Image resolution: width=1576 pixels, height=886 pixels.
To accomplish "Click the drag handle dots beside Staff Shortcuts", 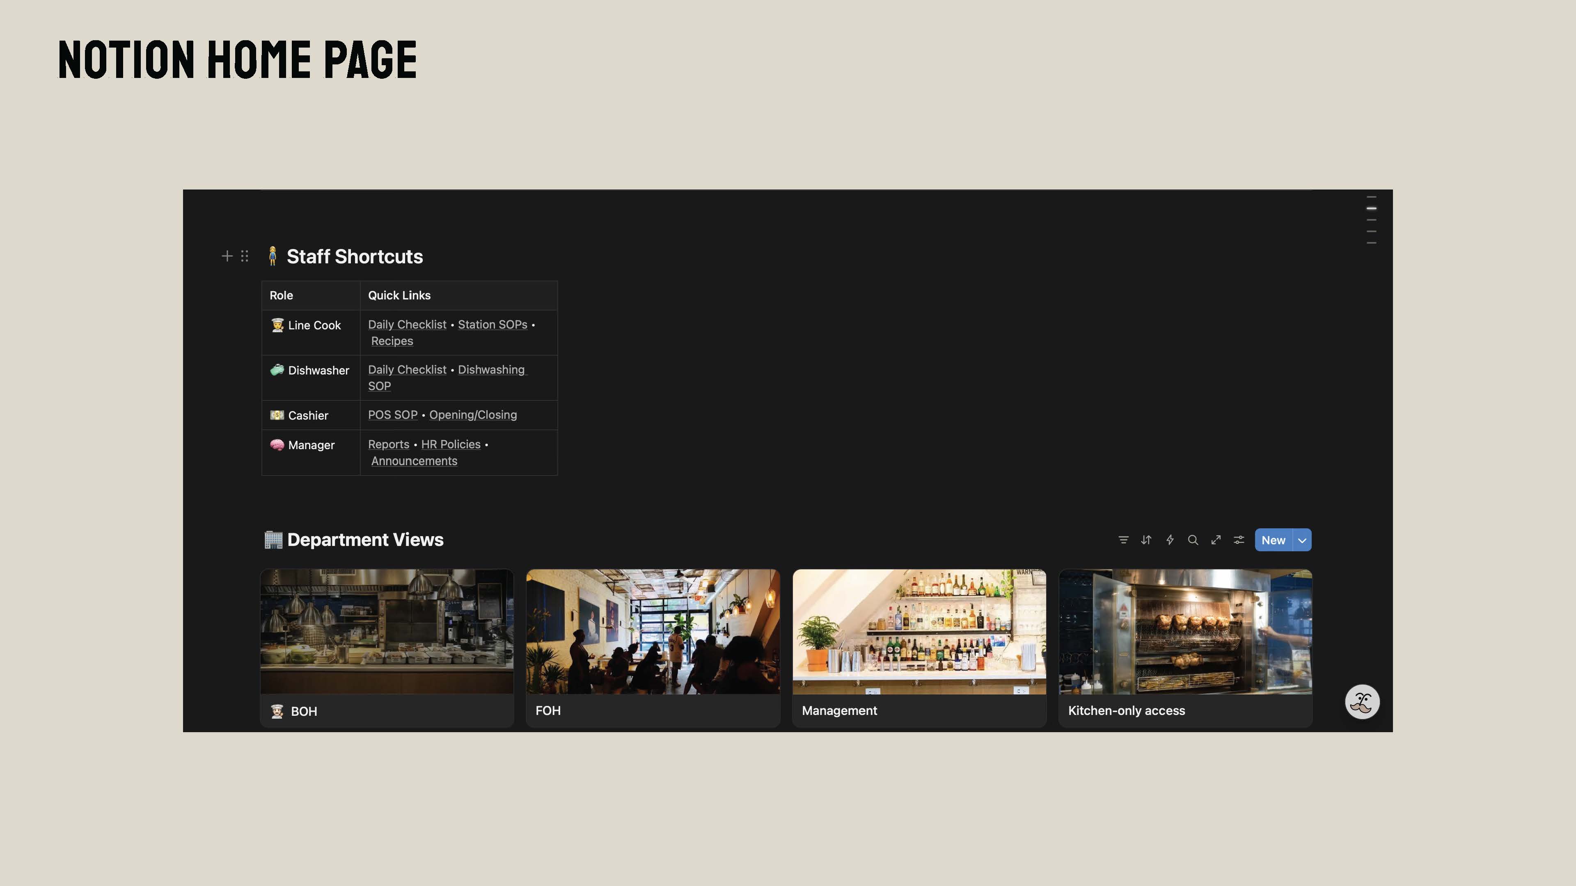I will point(245,256).
